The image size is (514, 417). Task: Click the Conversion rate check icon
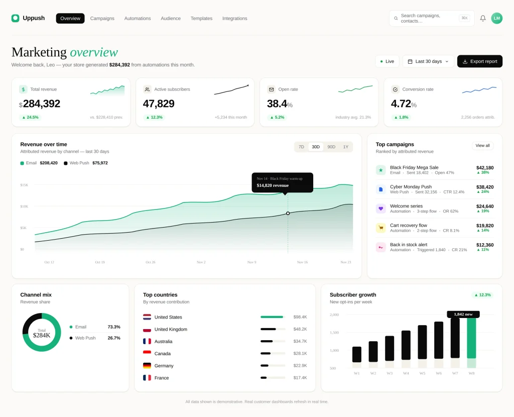point(396,89)
